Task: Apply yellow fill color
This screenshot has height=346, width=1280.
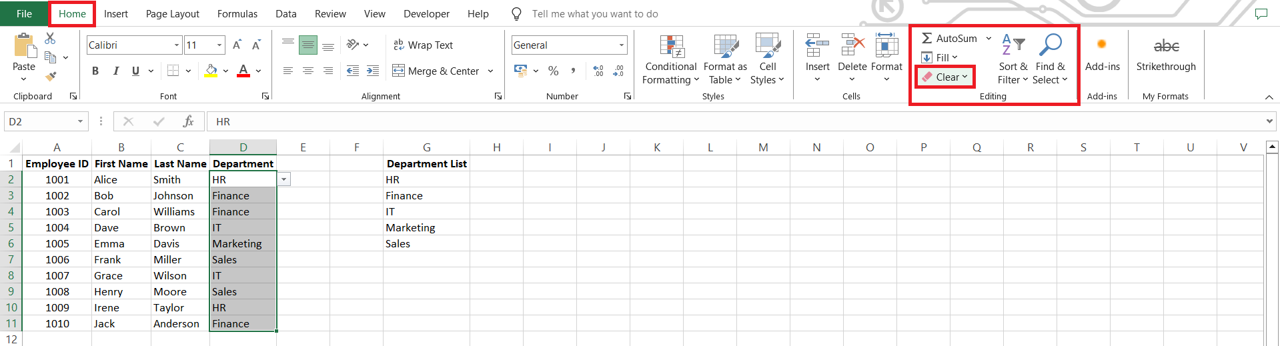Action: [x=211, y=71]
